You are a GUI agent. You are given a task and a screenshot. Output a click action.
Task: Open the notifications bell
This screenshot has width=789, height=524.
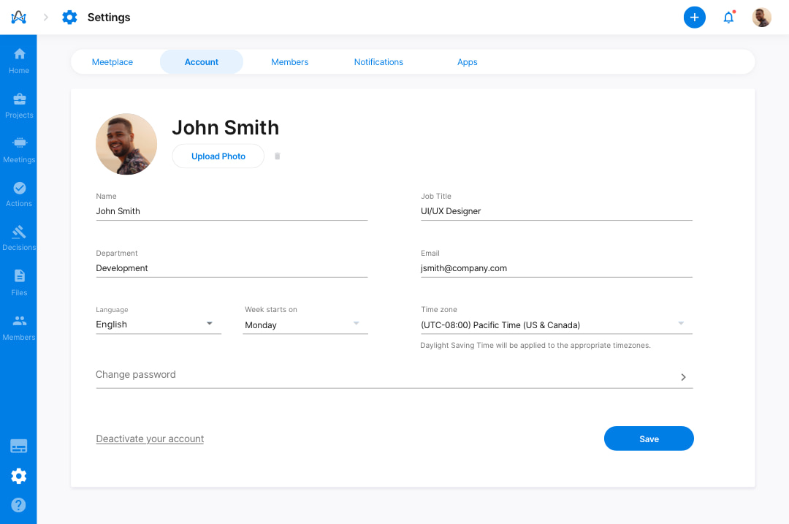pos(728,17)
